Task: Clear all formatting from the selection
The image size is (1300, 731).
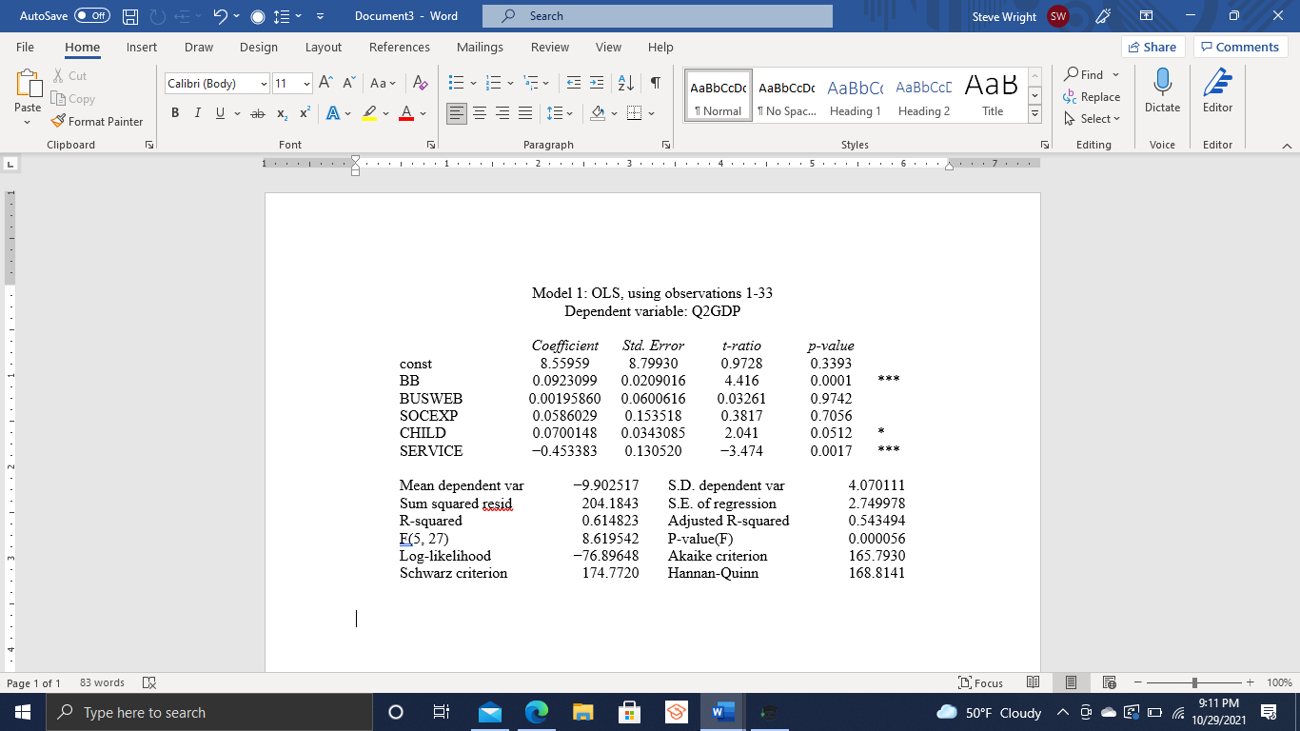Action: pyautogui.click(x=420, y=84)
